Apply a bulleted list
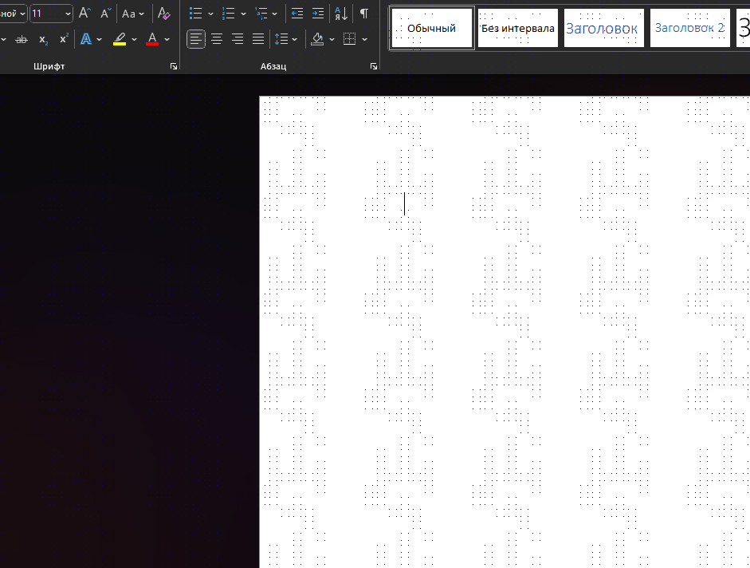This screenshot has width=750, height=568. pos(195,14)
